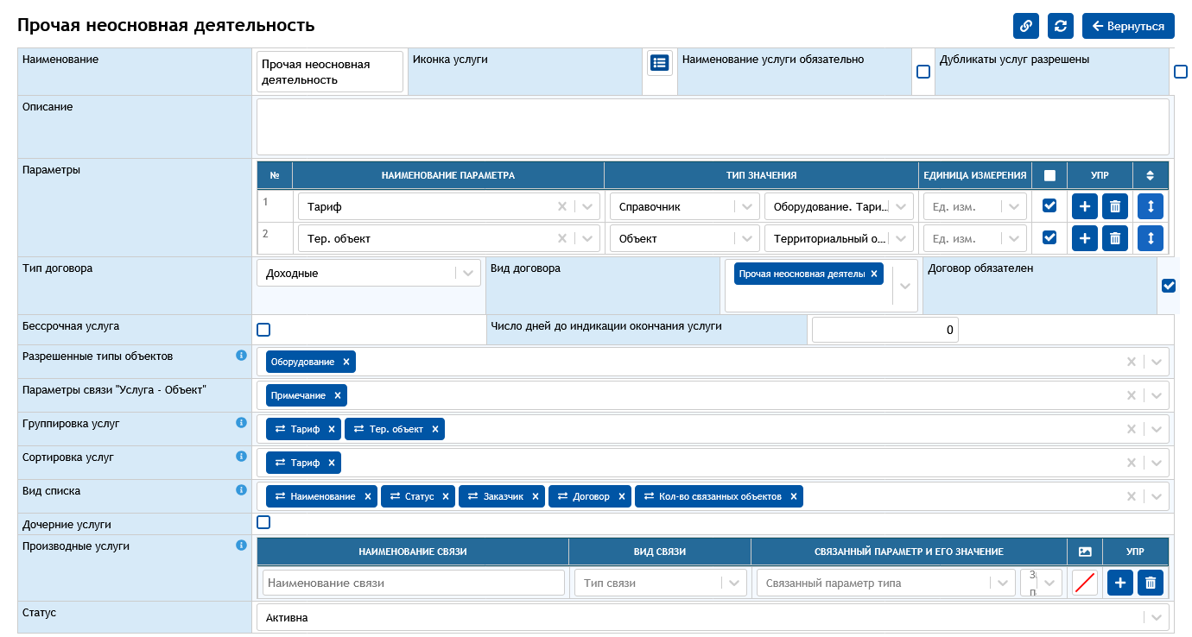The height and width of the screenshot is (637, 1192).
Task: Click the copy link icon button
Action: click(1025, 26)
